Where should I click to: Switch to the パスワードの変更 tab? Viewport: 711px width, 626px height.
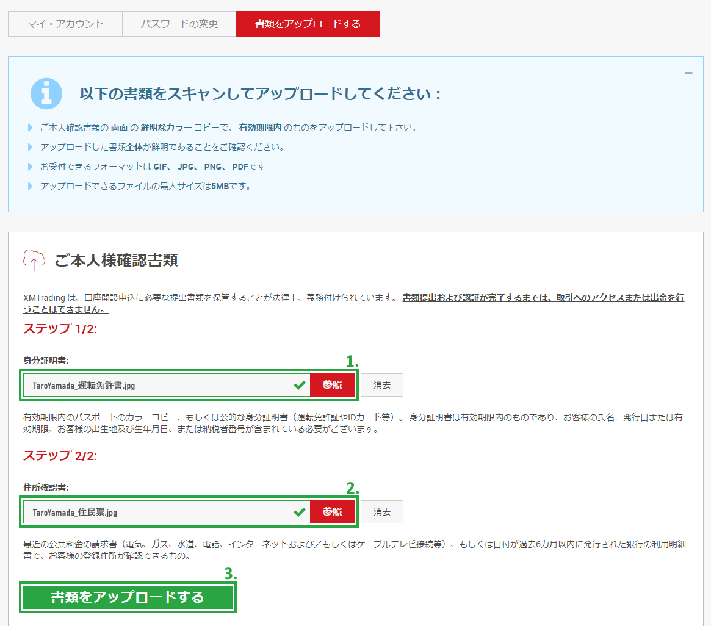pyautogui.click(x=179, y=24)
